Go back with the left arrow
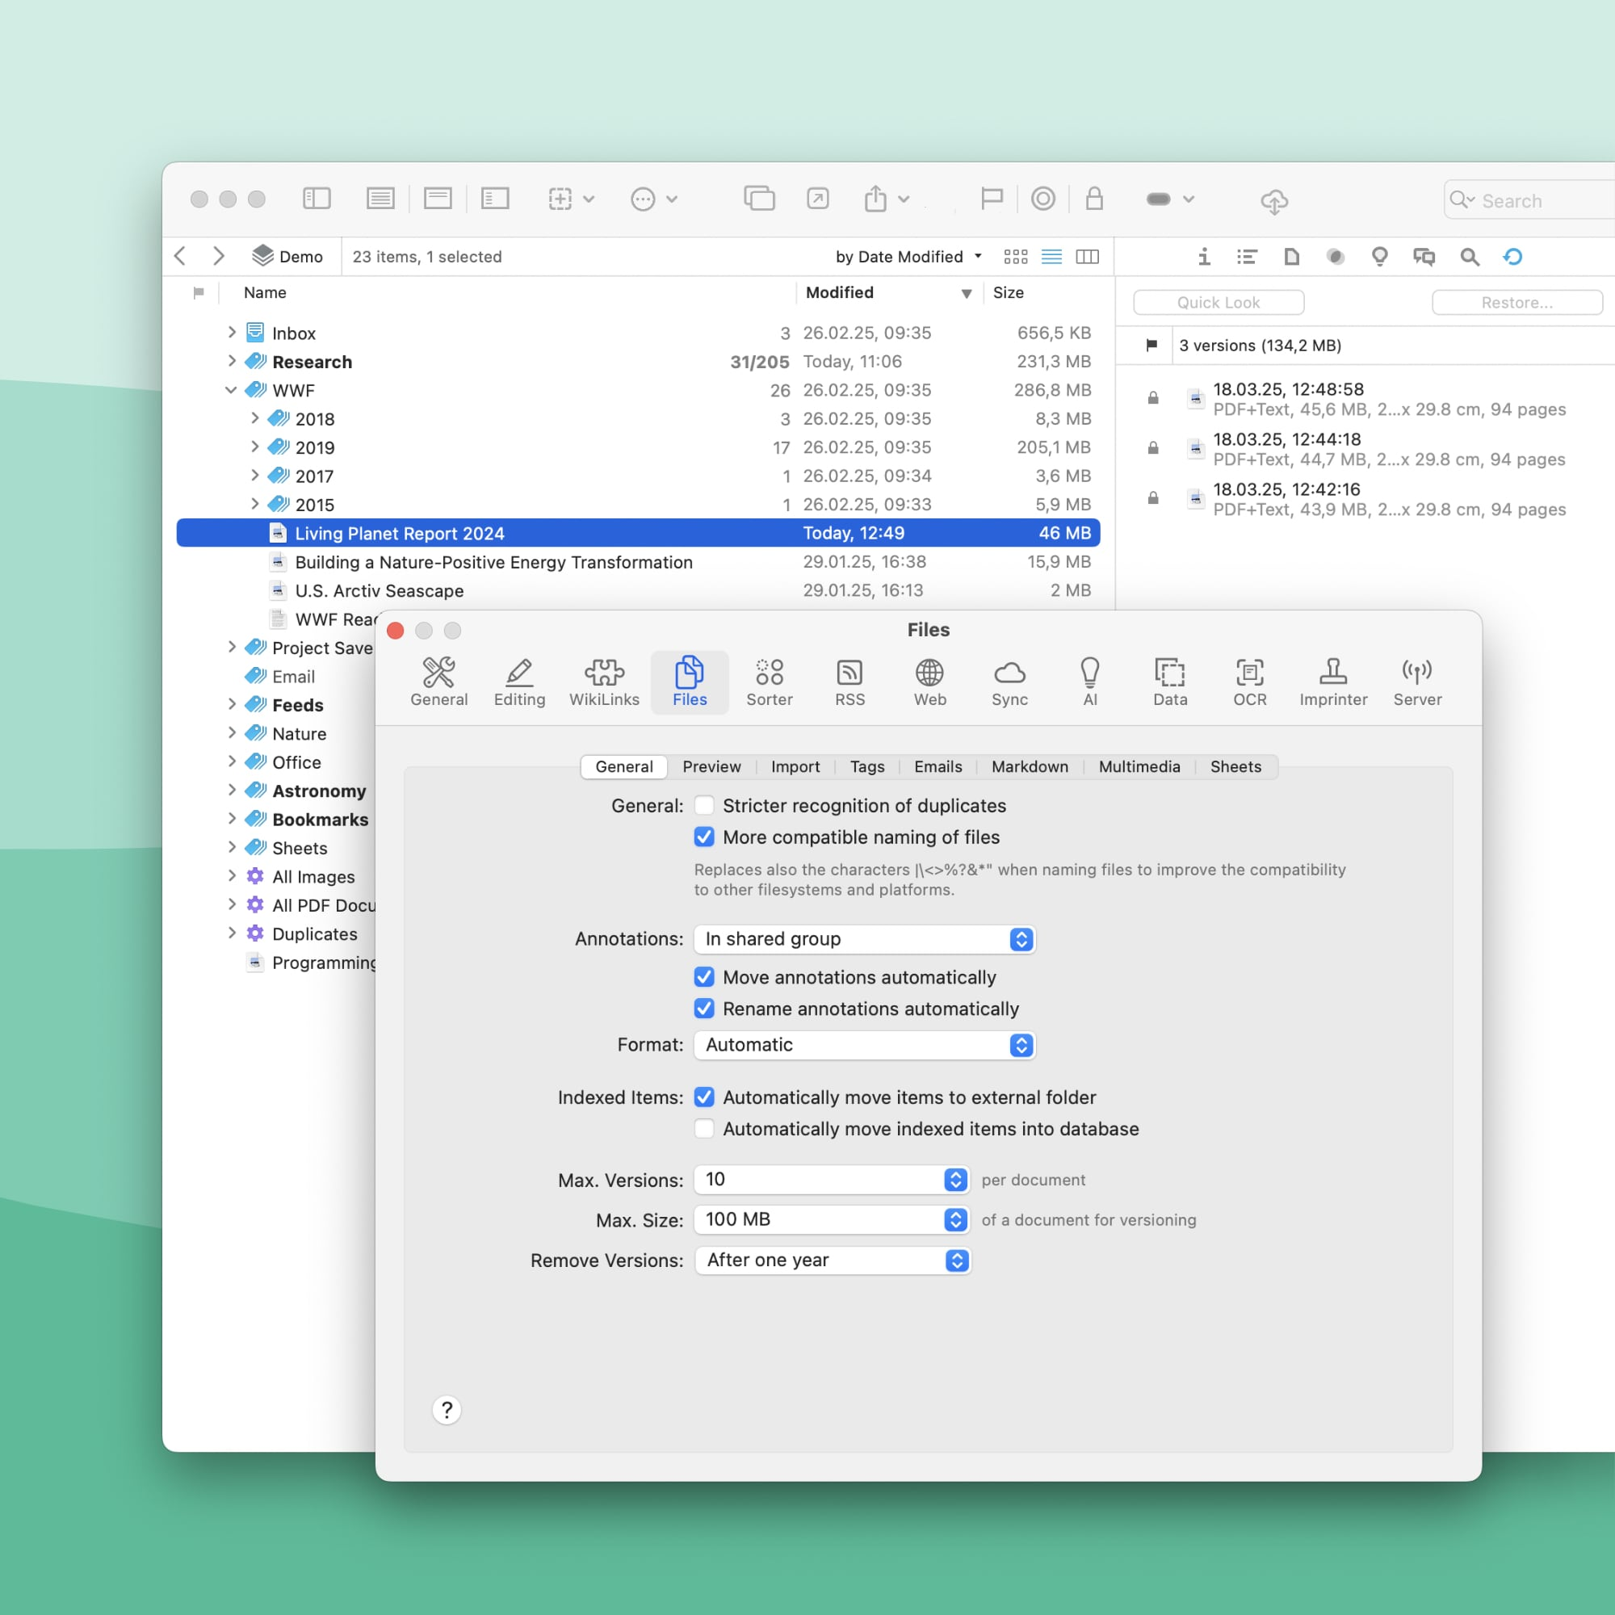Image resolution: width=1615 pixels, height=1615 pixels. pyautogui.click(x=181, y=256)
